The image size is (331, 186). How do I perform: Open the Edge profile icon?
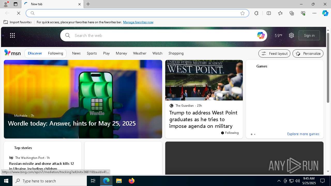(x=5, y=4)
